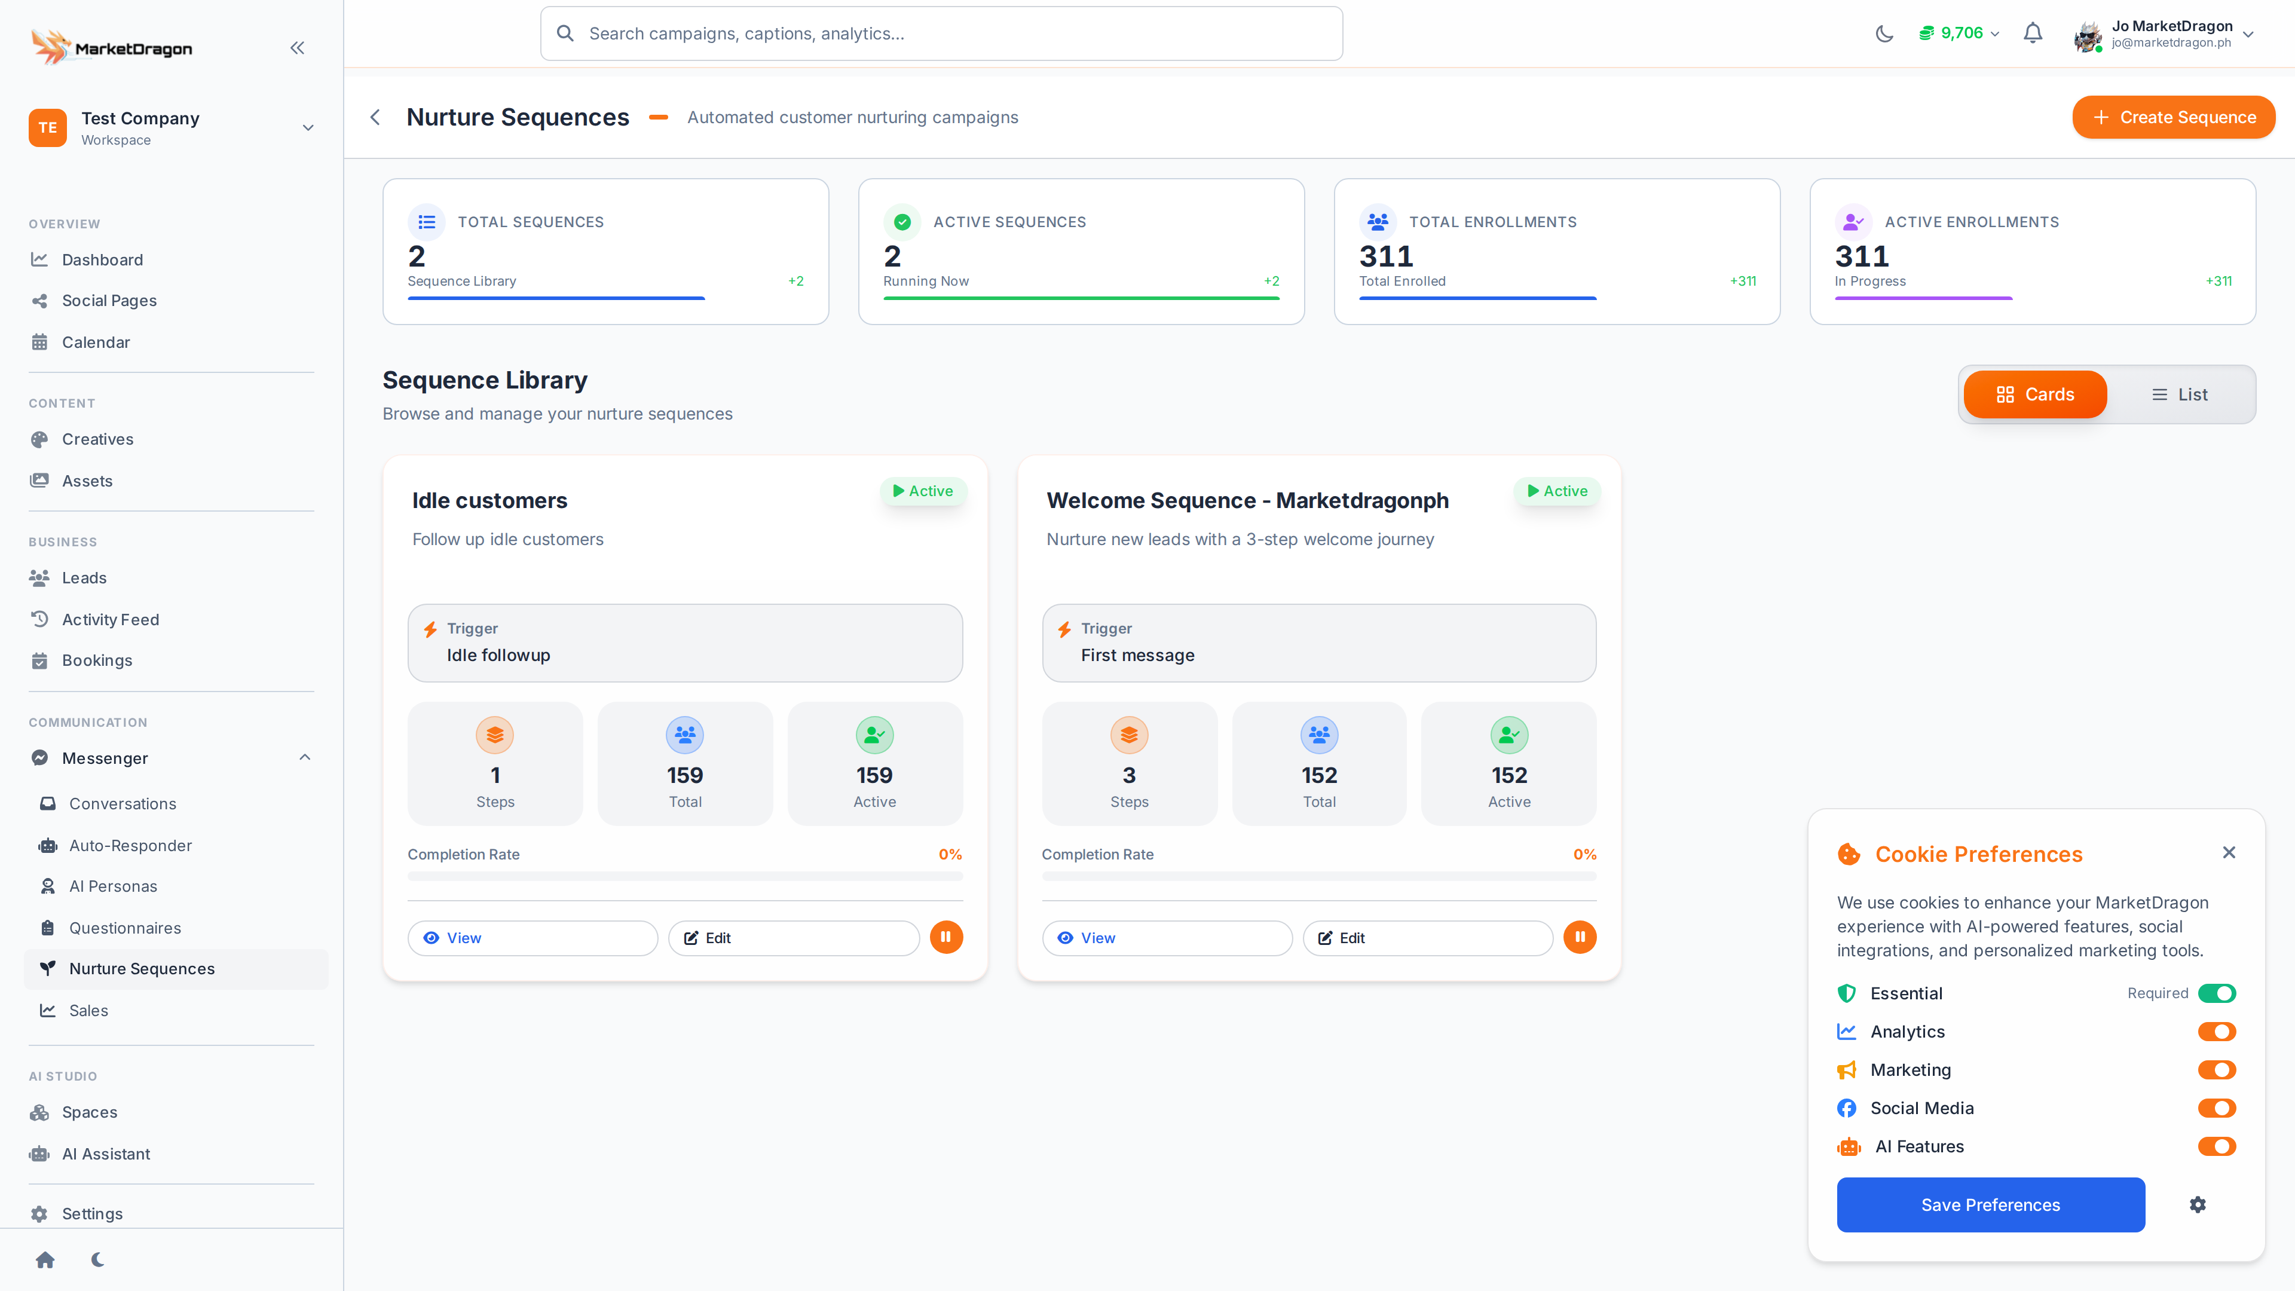The height and width of the screenshot is (1291, 2295).
Task: Click Save Preferences button
Action: (1991, 1204)
